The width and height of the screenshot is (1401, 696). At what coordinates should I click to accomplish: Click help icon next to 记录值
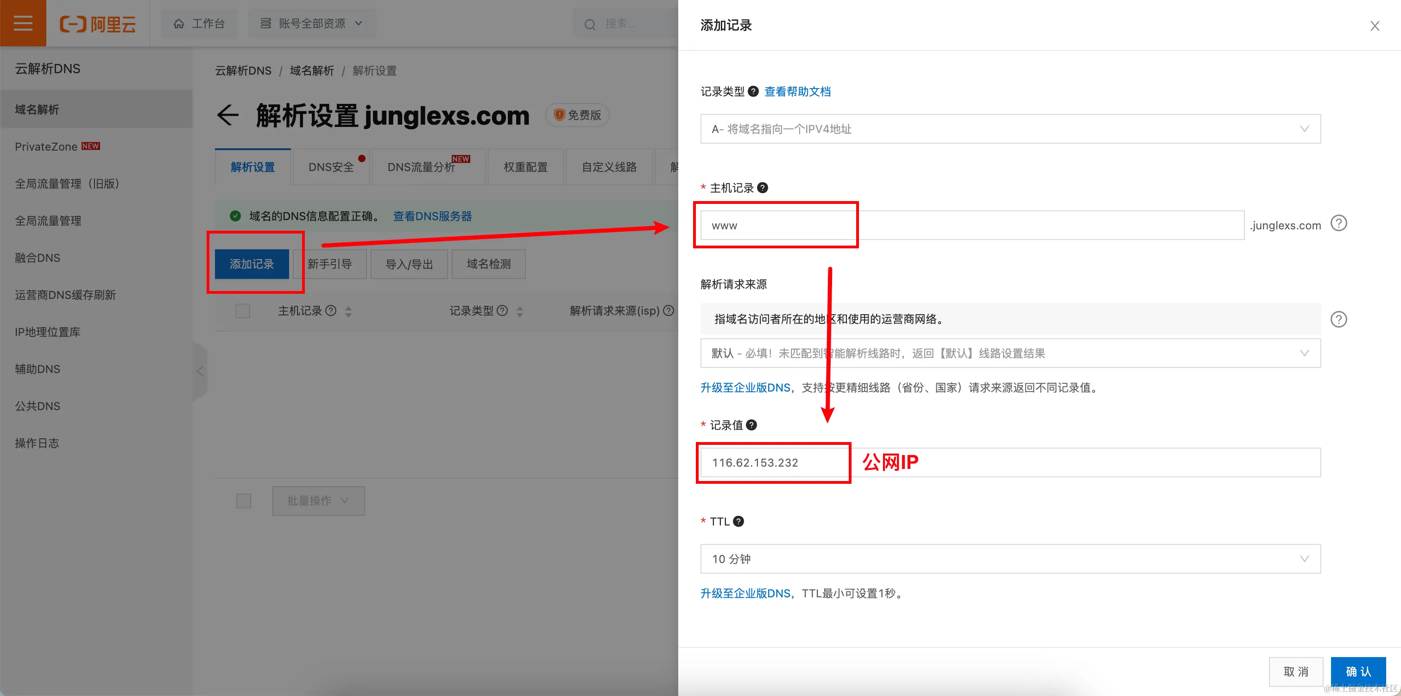751,425
